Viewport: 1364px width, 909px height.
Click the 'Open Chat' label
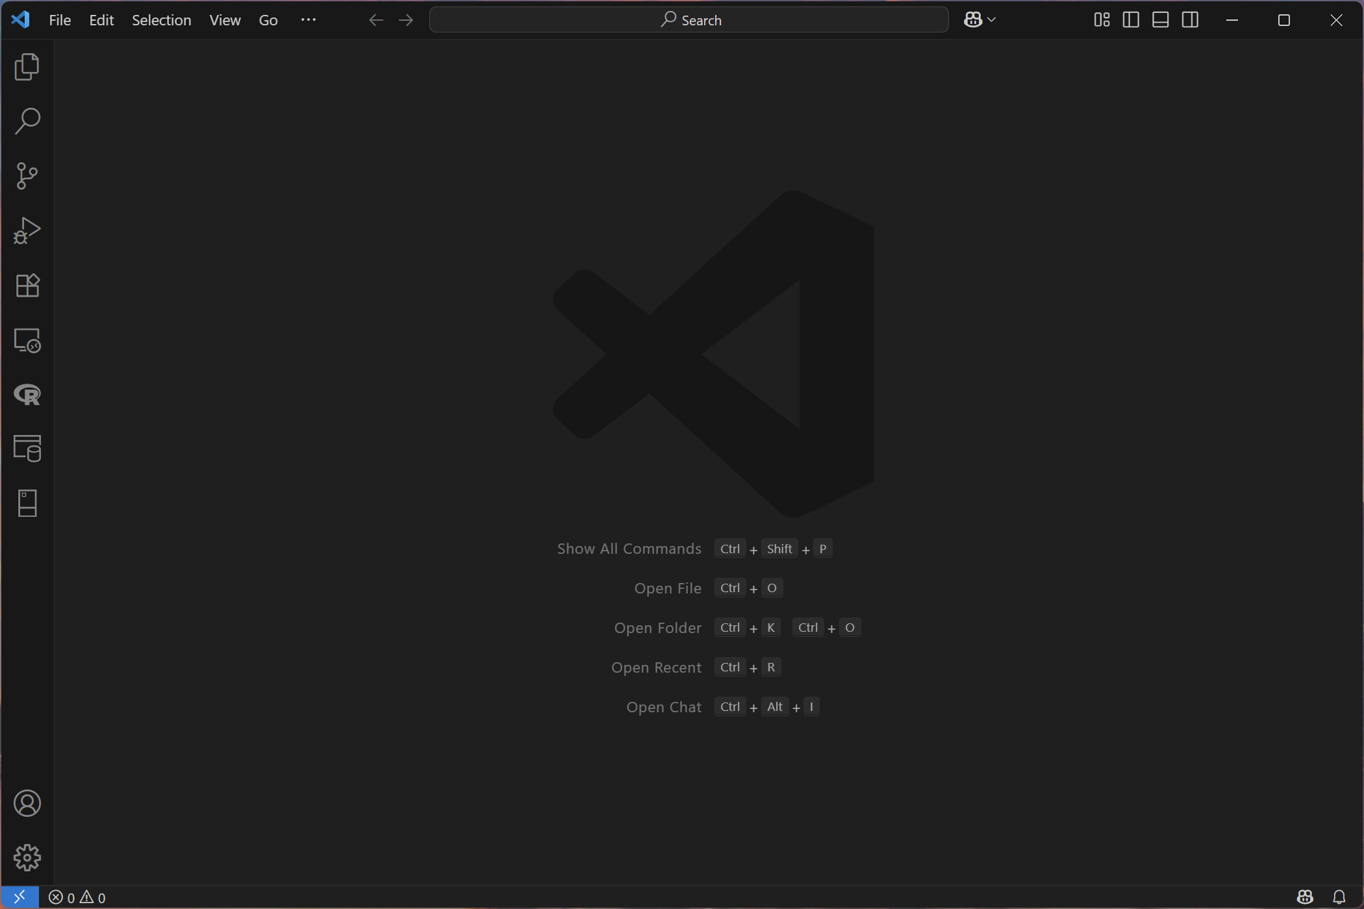(664, 708)
